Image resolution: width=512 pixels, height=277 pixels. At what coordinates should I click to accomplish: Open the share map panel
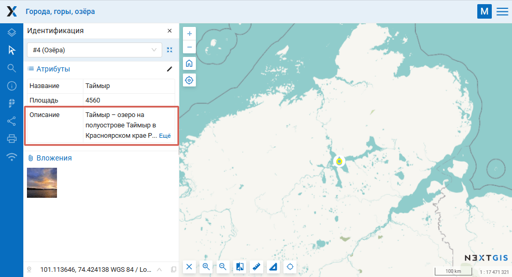click(x=11, y=121)
